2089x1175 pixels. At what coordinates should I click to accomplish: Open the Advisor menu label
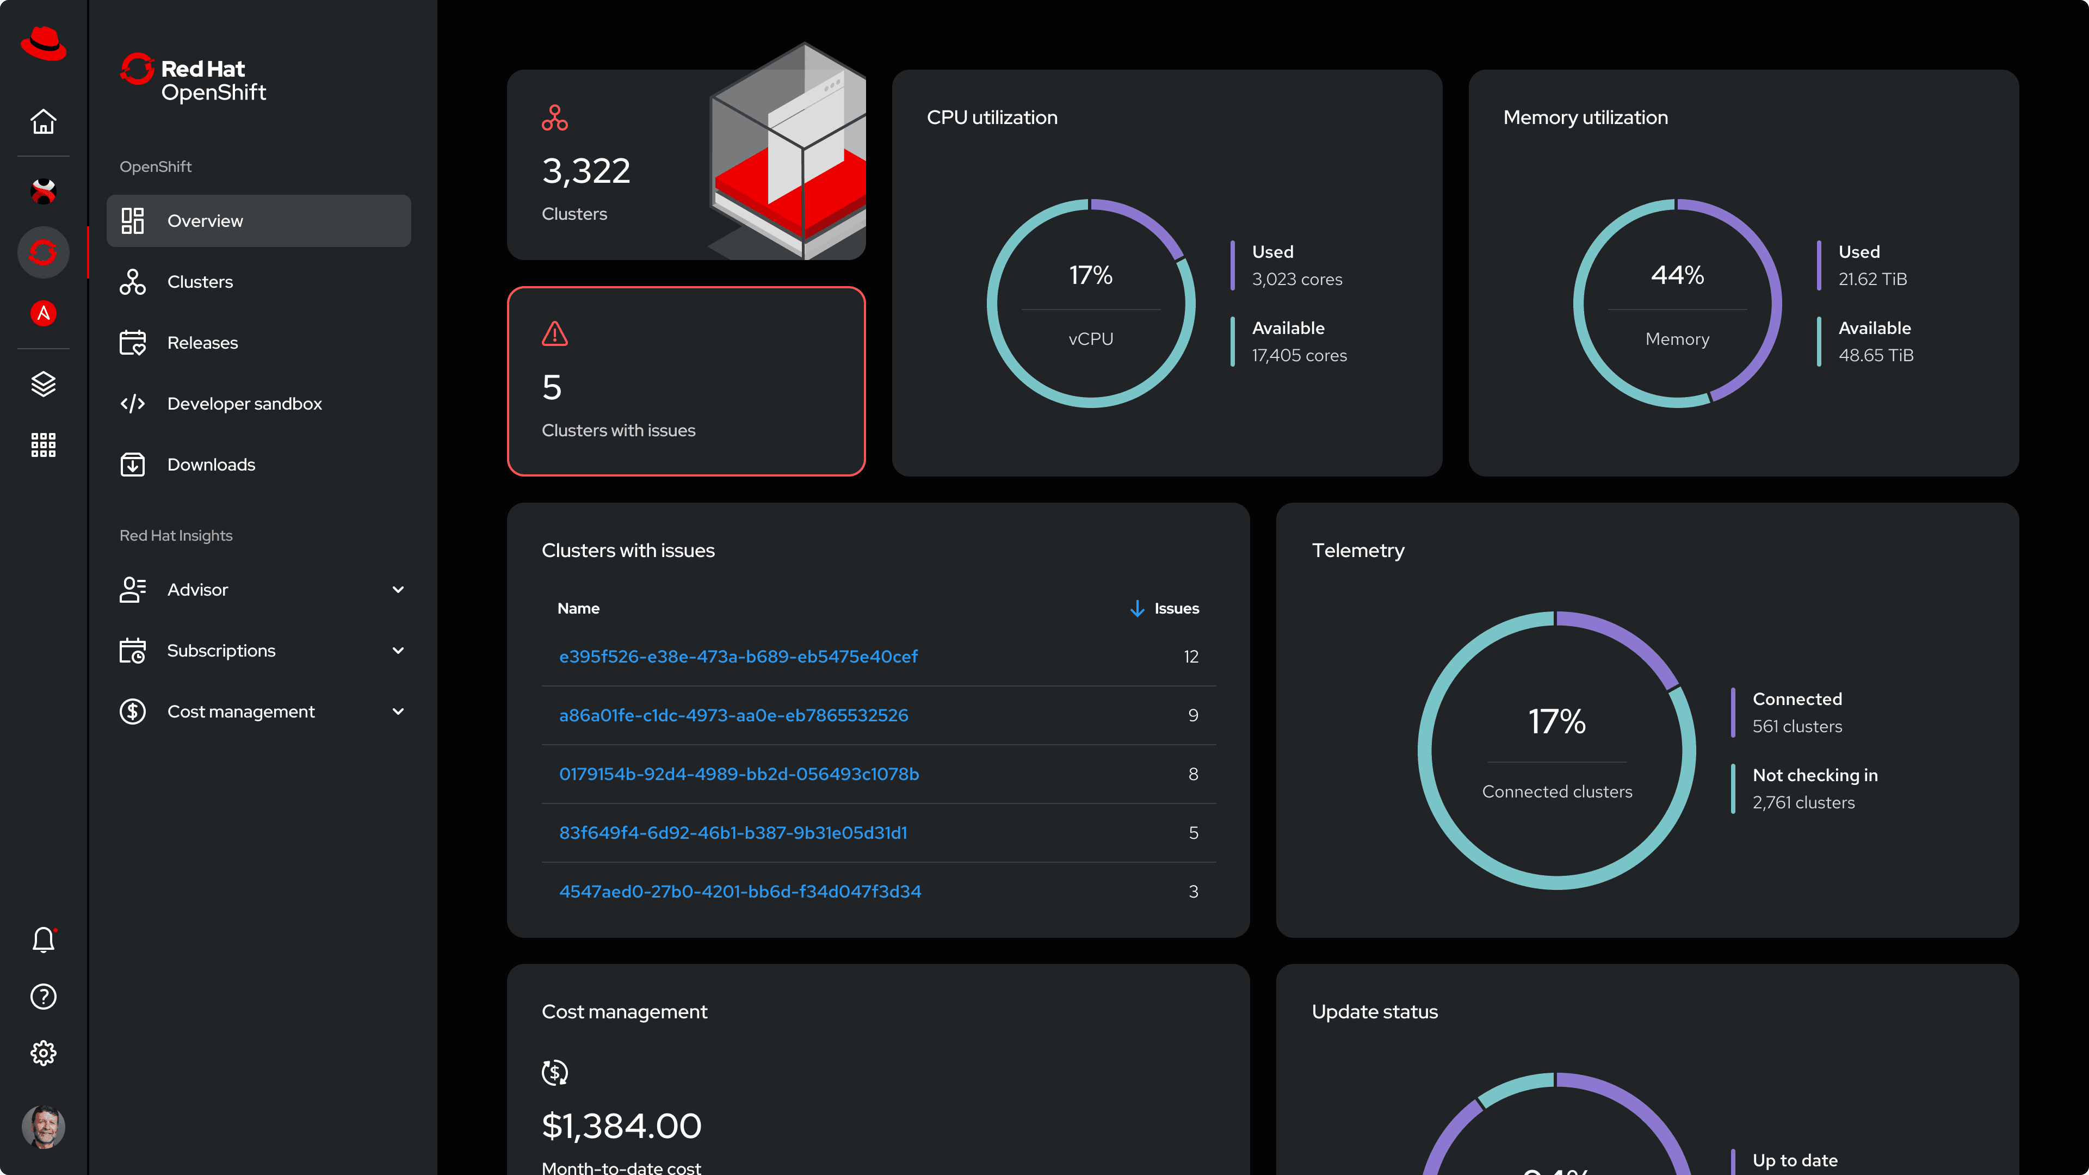pos(197,590)
